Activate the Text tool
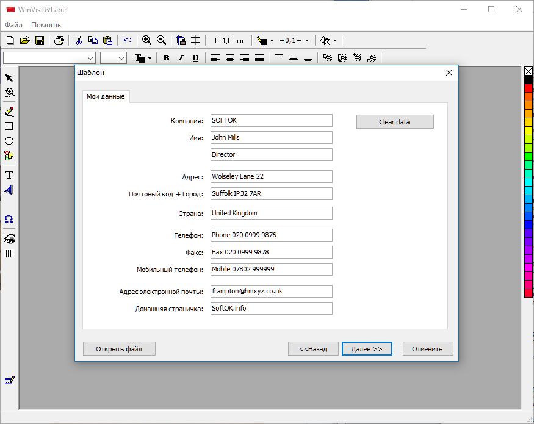This screenshot has height=424, width=534. (x=9, y=175)
